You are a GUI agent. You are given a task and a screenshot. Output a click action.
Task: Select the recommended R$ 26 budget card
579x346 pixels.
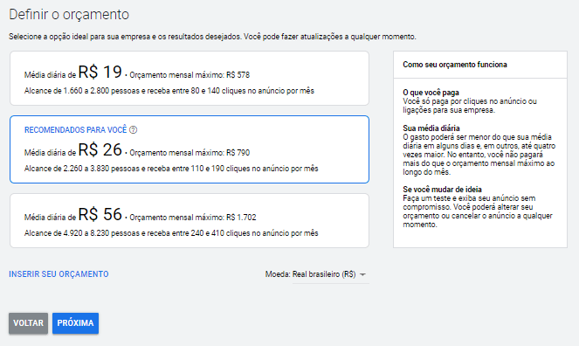tap(190, 149)
